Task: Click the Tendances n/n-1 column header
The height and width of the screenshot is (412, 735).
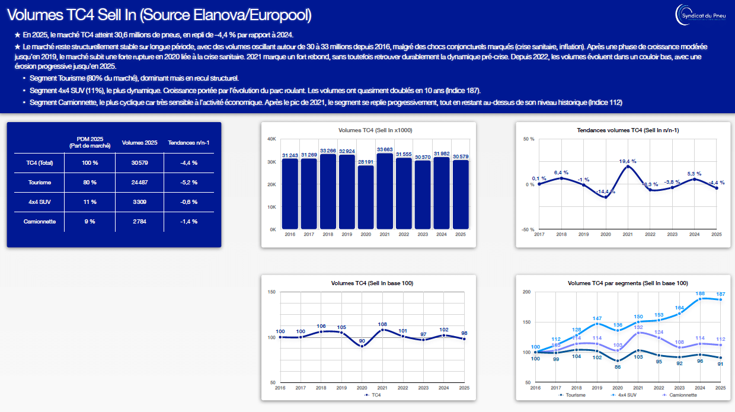Action: tap(188, 143)
